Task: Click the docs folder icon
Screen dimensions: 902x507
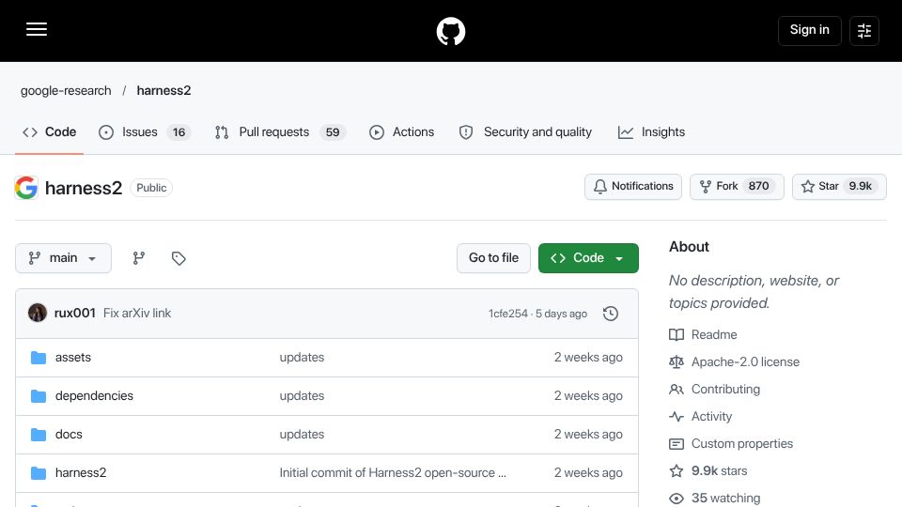Action: [39, 435]
